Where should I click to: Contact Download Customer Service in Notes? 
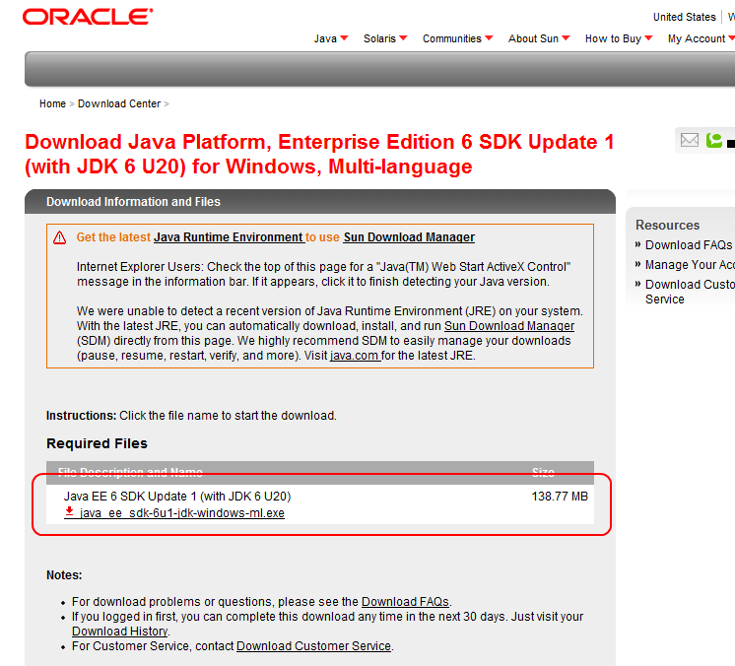(313, 646)
